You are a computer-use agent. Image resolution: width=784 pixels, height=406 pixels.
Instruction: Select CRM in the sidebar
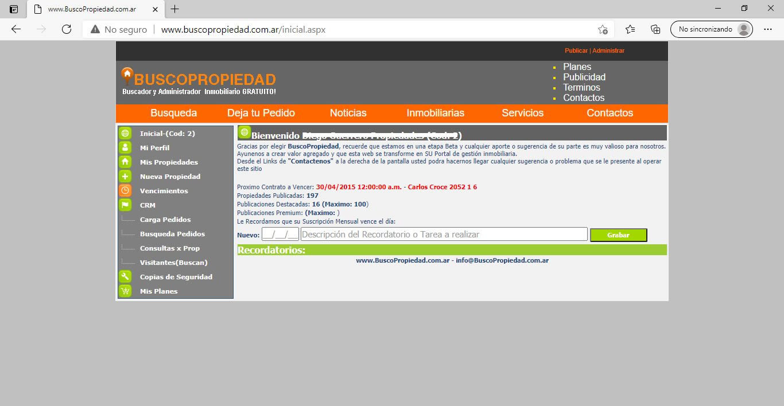(148, 205)
